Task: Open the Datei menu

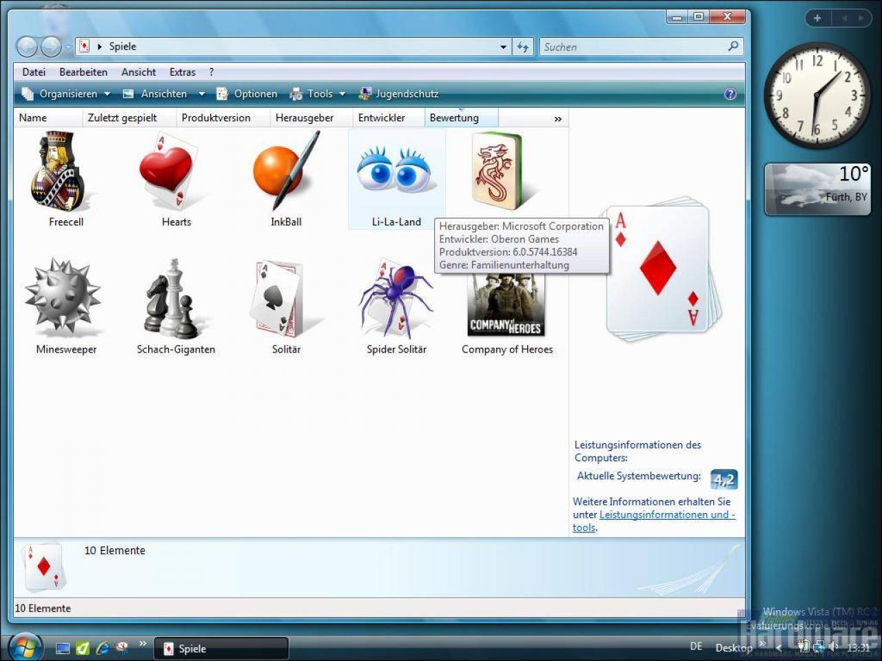Action: [34, 72]
